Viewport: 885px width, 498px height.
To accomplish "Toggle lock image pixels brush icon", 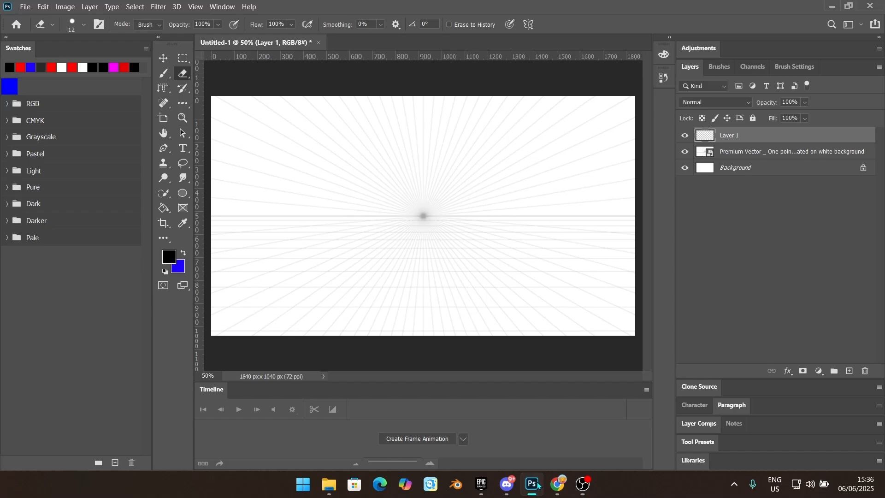I will [x=715, y=119].
